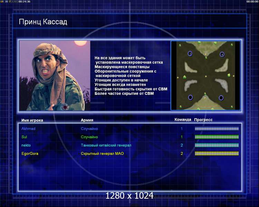Click the 00:00:00 timer at top right
Image resolution: width=259 pixels, height=207 pixels.
click(x=252, y=1)
